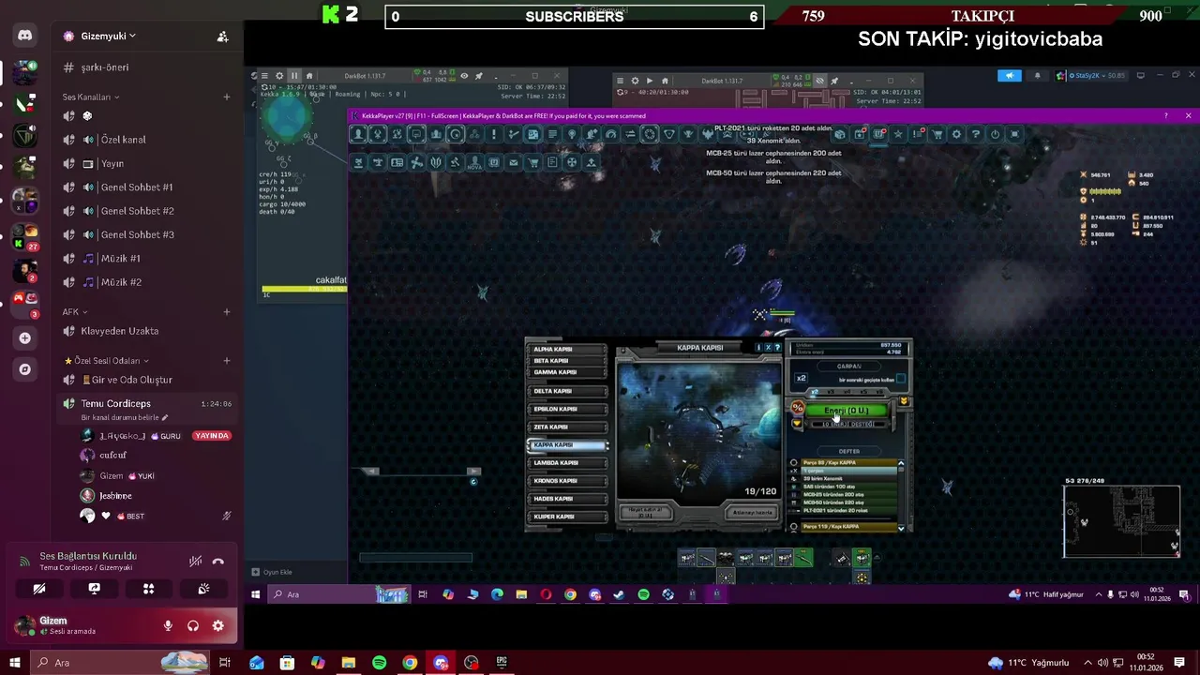Click the Atlamayı hazırla button
Image resolution: width=1200 pixels, height=675 pixels.
(752, 513)
